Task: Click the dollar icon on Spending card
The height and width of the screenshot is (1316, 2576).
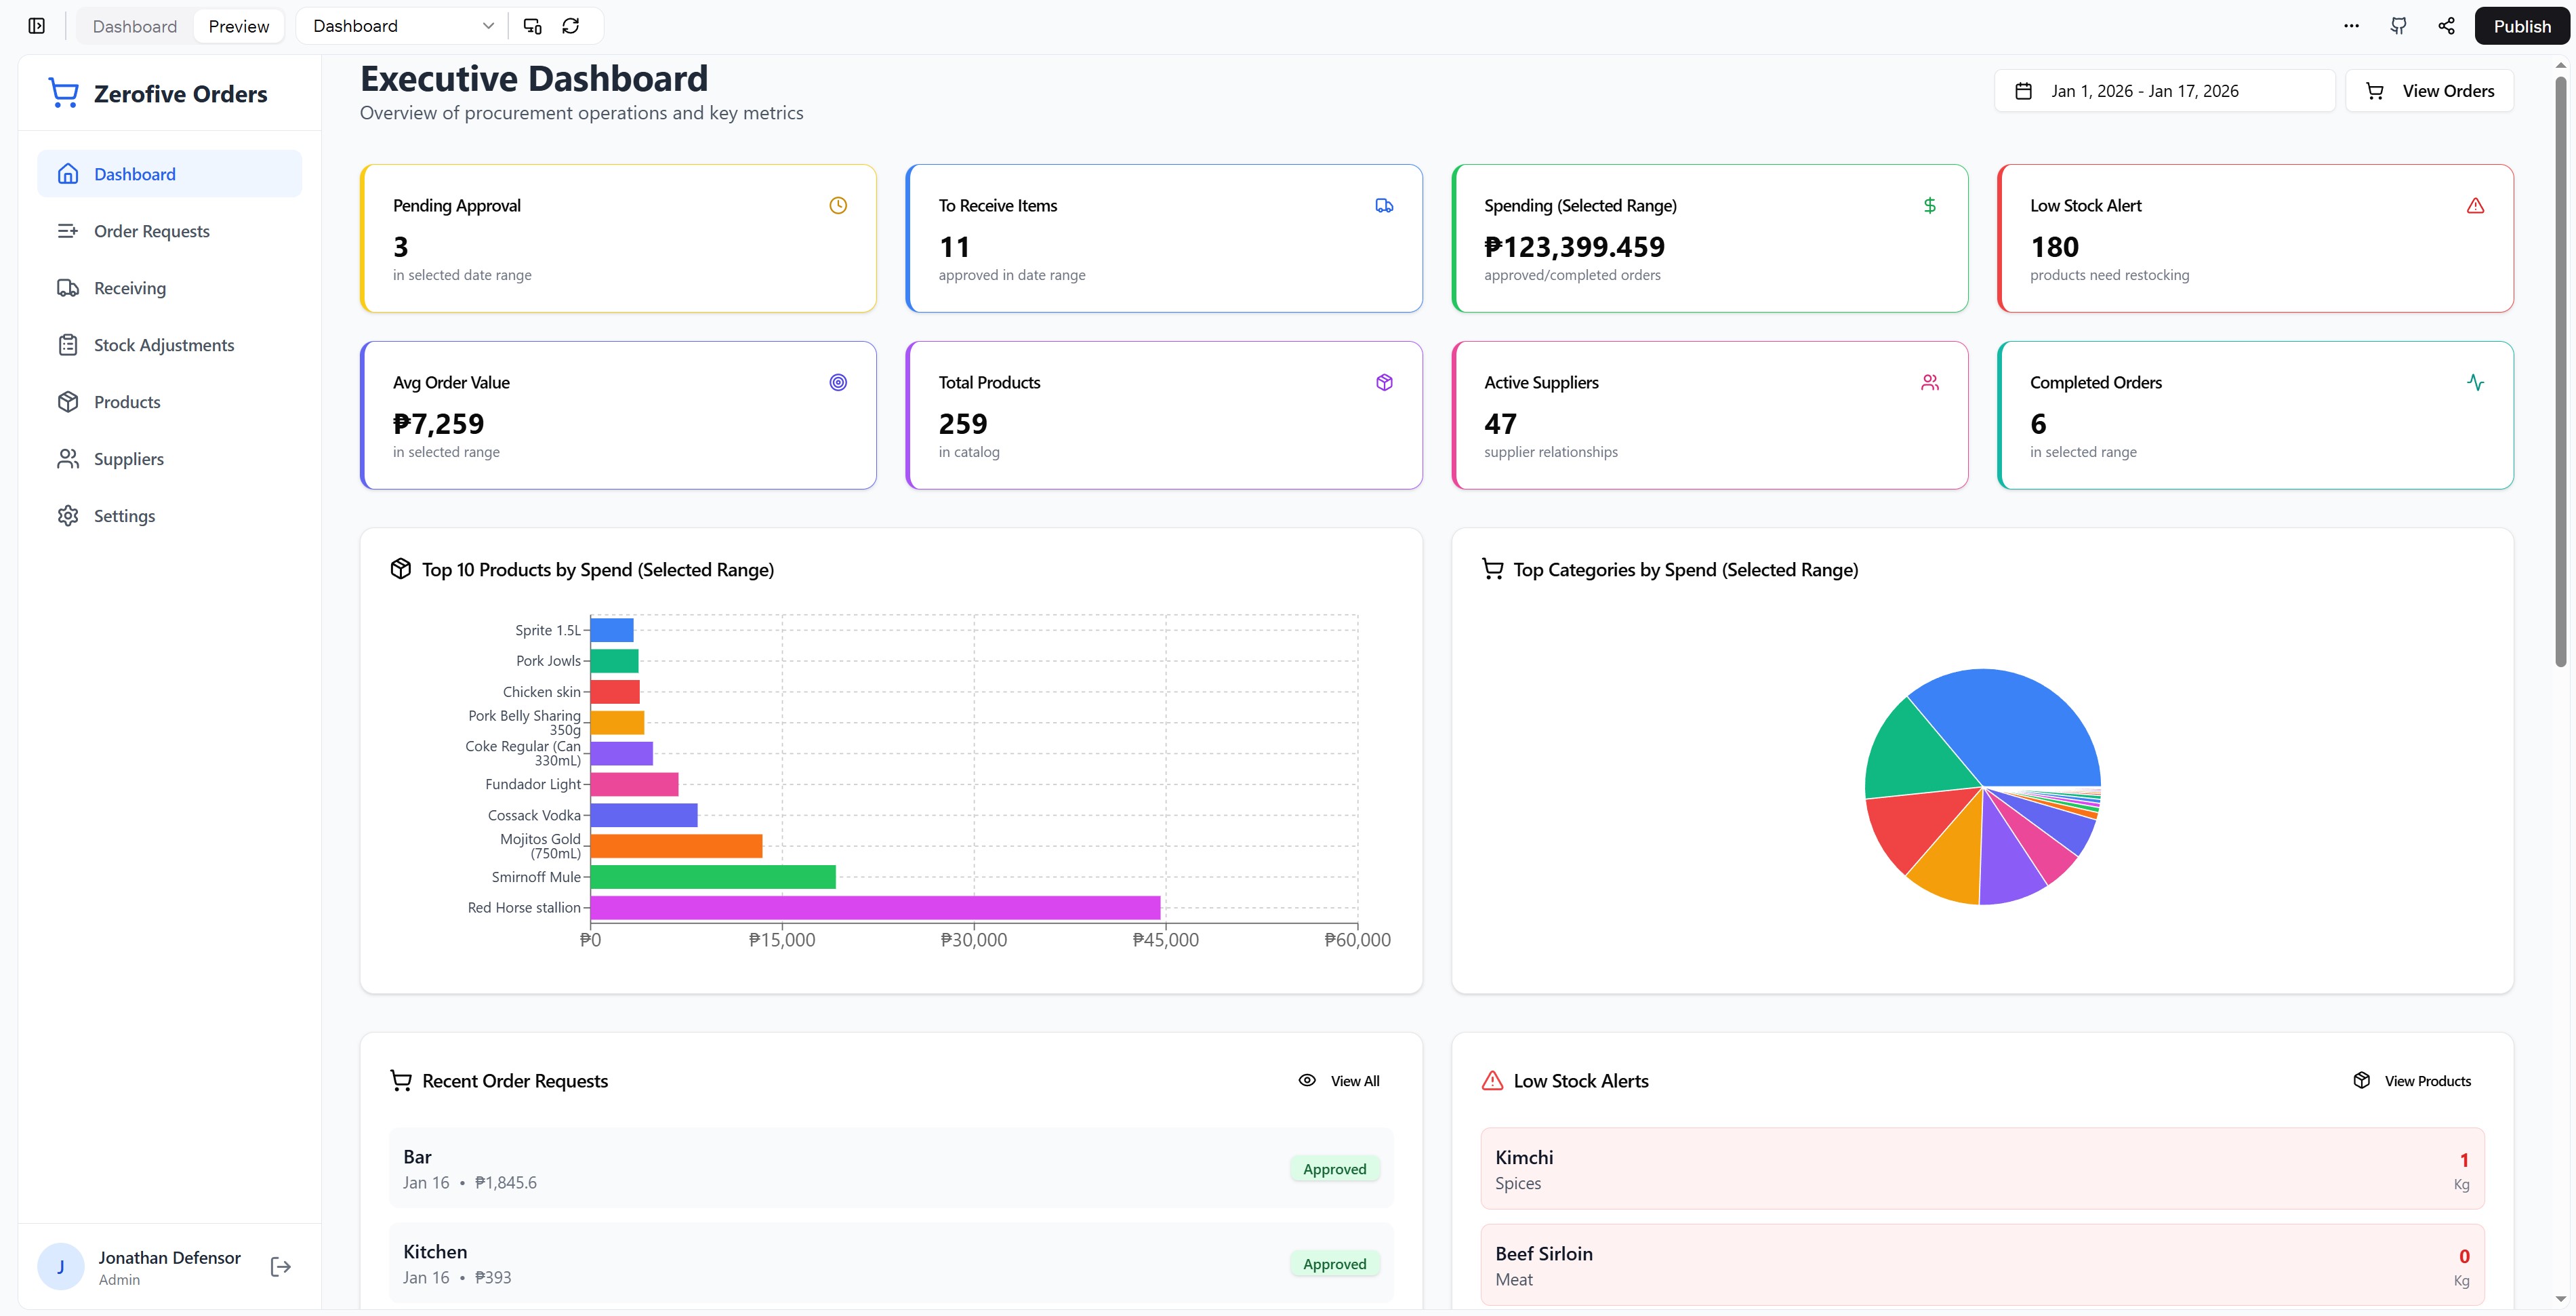Action: [1930, 205]
